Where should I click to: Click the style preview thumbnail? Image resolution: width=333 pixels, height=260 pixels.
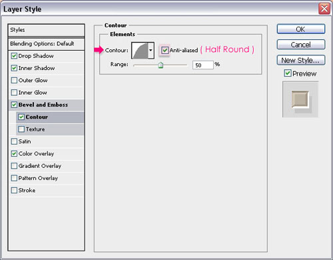[300, 99]
